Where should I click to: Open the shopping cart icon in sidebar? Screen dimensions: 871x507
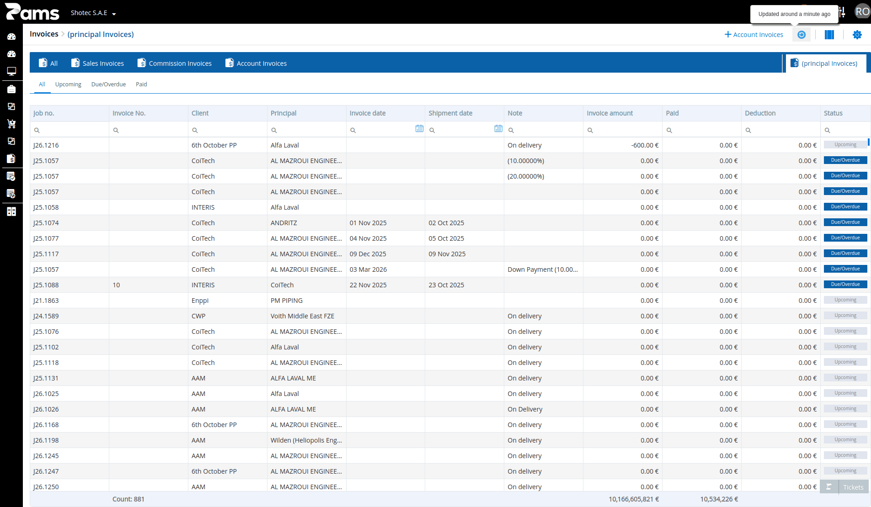[x=11, y=124]
